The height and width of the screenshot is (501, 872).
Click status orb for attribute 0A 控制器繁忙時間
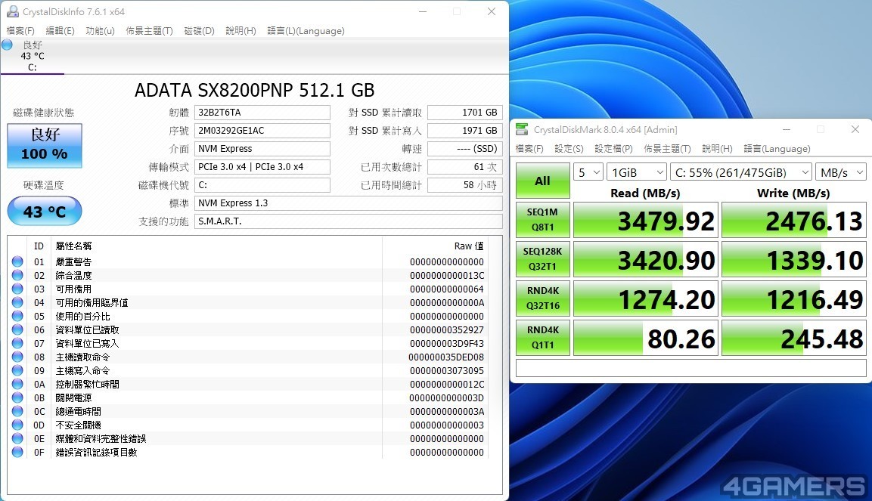(17, 384)
